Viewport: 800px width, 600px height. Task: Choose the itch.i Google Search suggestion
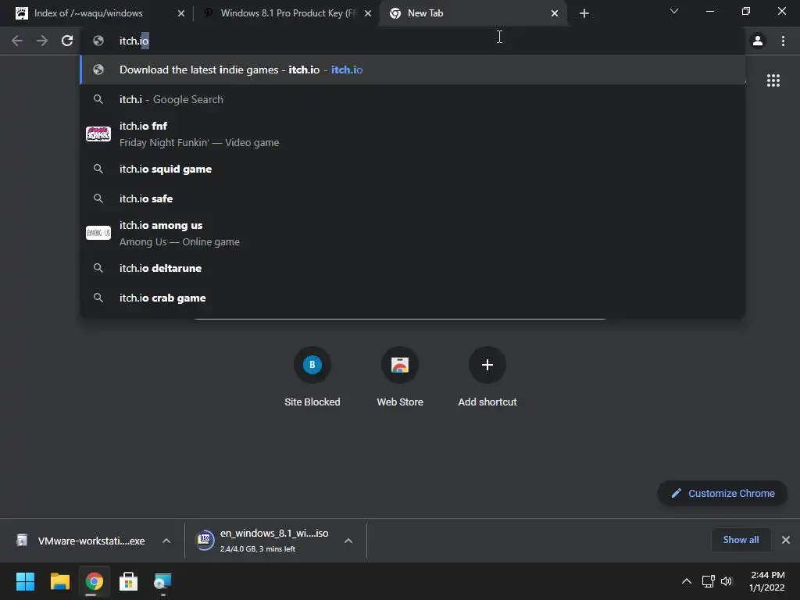[x=412, y=99]
